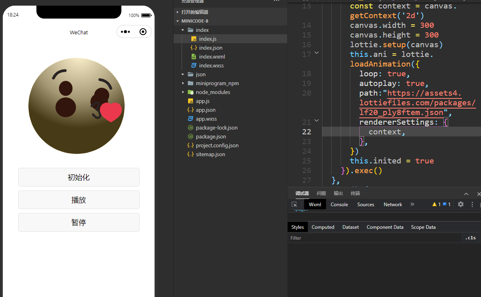This screenshot has width=481, height=297.
Task: Expand the miniprogram_npm folder arrow
Action: coord(183,83)
